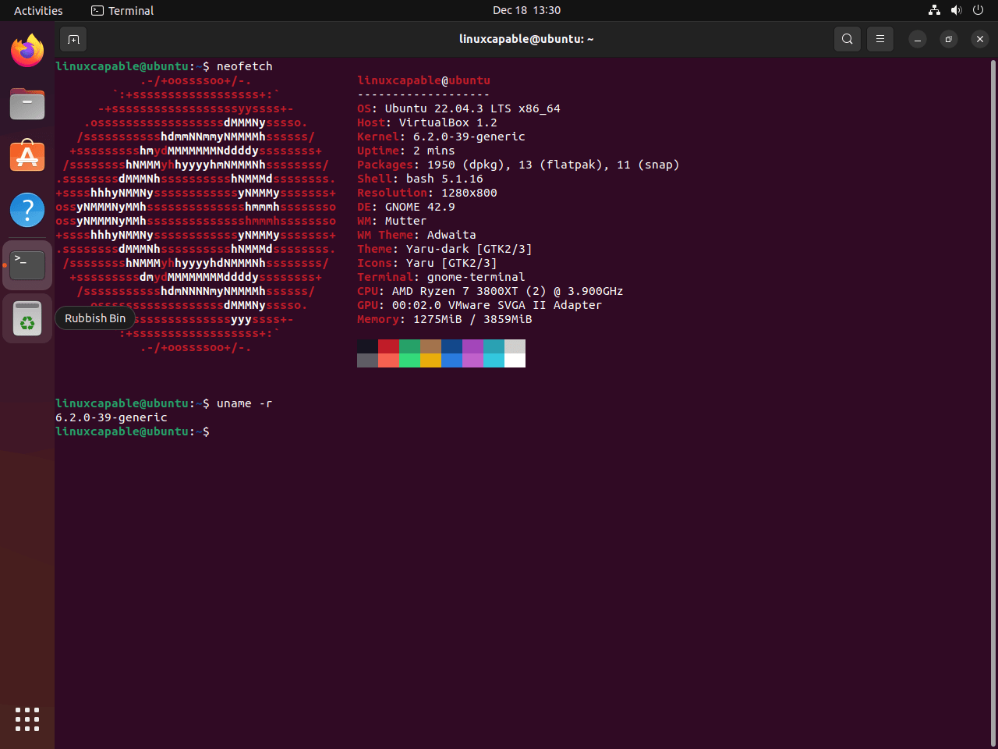Click the Kernel 6.2.0-39-generic neofetch line
The image size is (998, 749).
pyautogui.click(x=441, y=137)
